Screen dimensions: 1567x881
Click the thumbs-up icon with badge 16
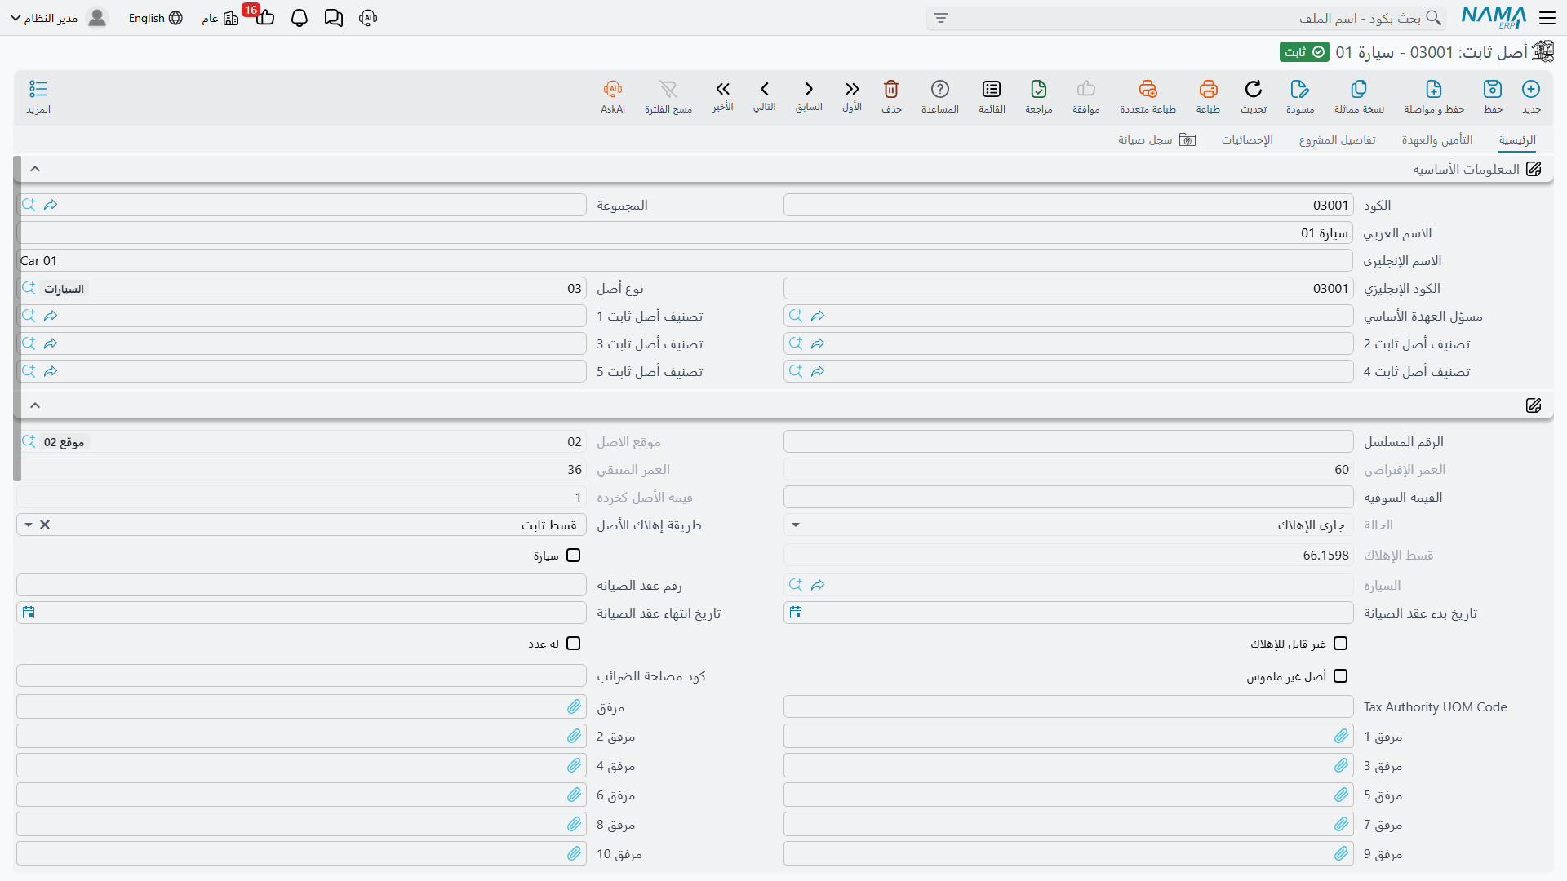coord(265,18)
